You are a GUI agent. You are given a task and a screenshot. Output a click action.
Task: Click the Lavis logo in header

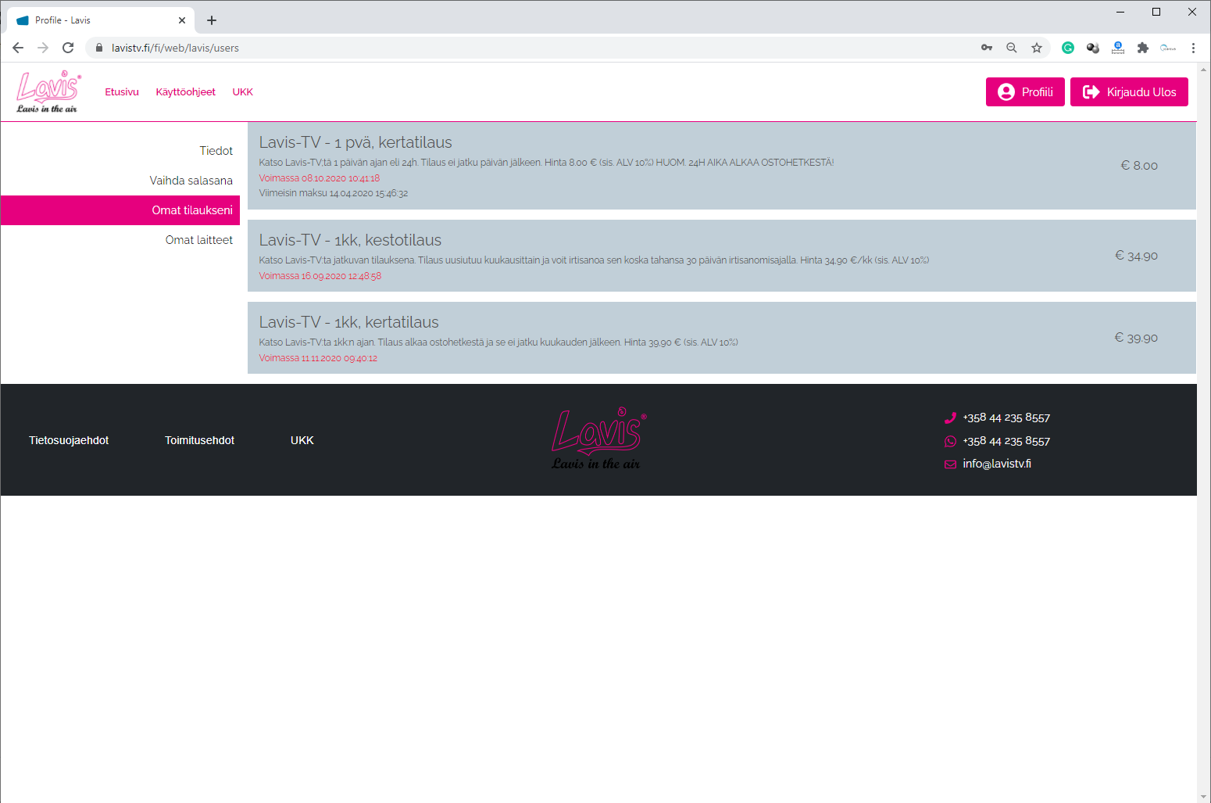pyautogui.click(x=48, y=91)
